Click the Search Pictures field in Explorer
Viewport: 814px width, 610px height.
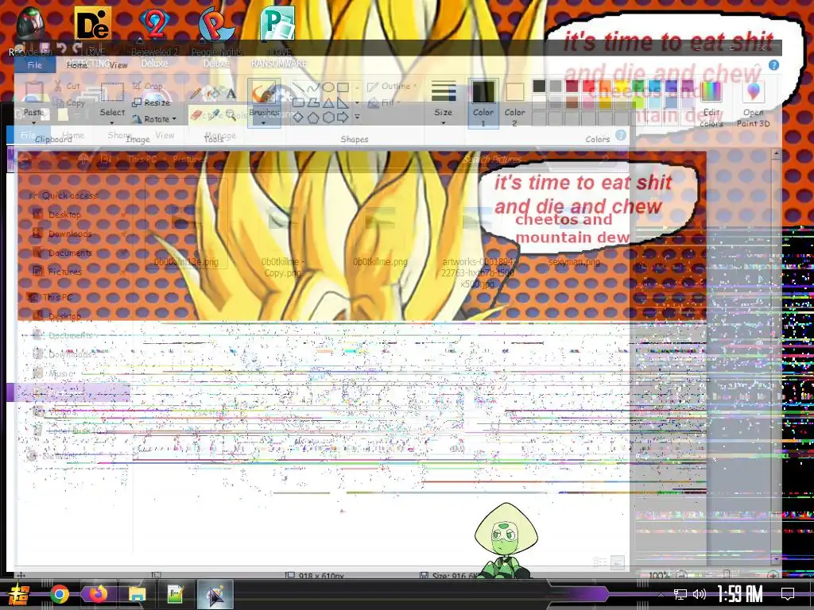coord(535,159)
